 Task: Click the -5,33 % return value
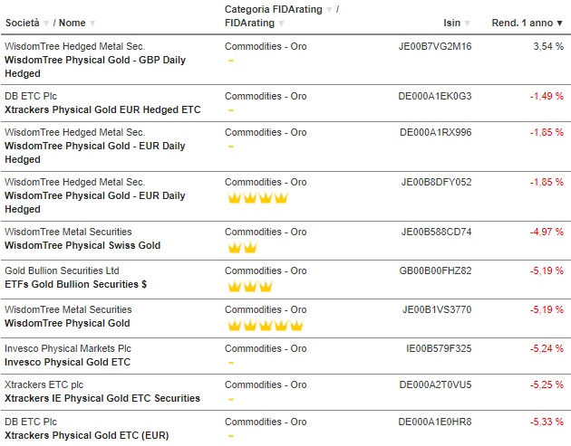tap(547, 422)
